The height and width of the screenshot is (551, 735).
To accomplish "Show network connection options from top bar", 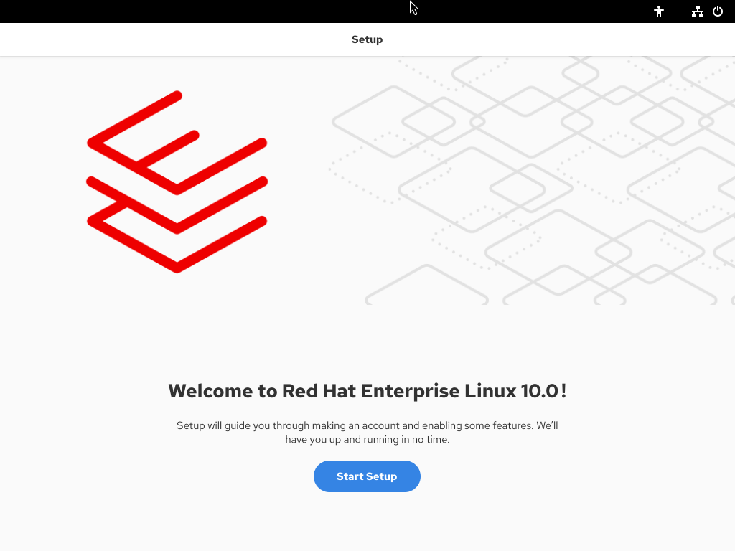I will [x=697, y=11].
